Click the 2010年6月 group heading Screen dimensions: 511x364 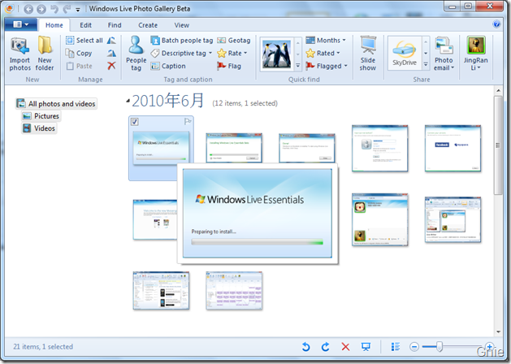[168, 101]
